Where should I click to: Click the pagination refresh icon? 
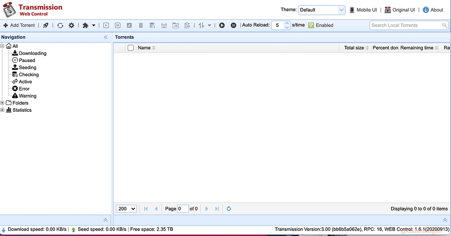tap(229, 209)
